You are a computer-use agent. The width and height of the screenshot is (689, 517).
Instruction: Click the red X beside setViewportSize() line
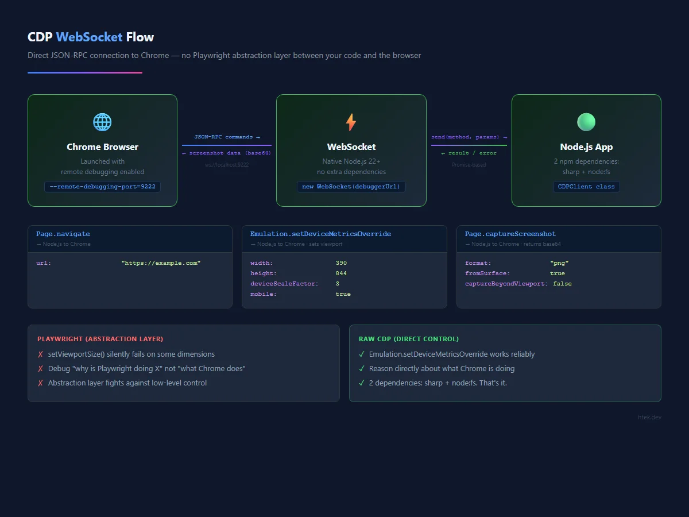(40, 354)
